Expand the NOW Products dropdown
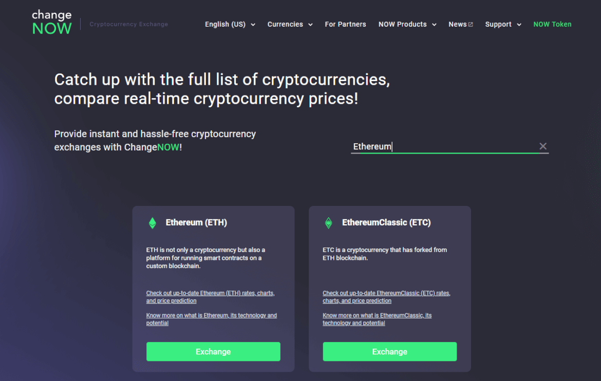This screenshot has height=381, width=601. point(407,24)
